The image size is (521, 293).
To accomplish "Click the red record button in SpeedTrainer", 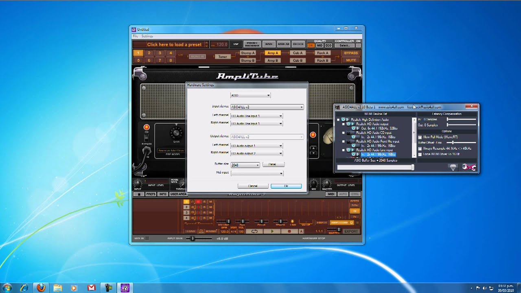I will pyautogui.click(x=289, y=231).
